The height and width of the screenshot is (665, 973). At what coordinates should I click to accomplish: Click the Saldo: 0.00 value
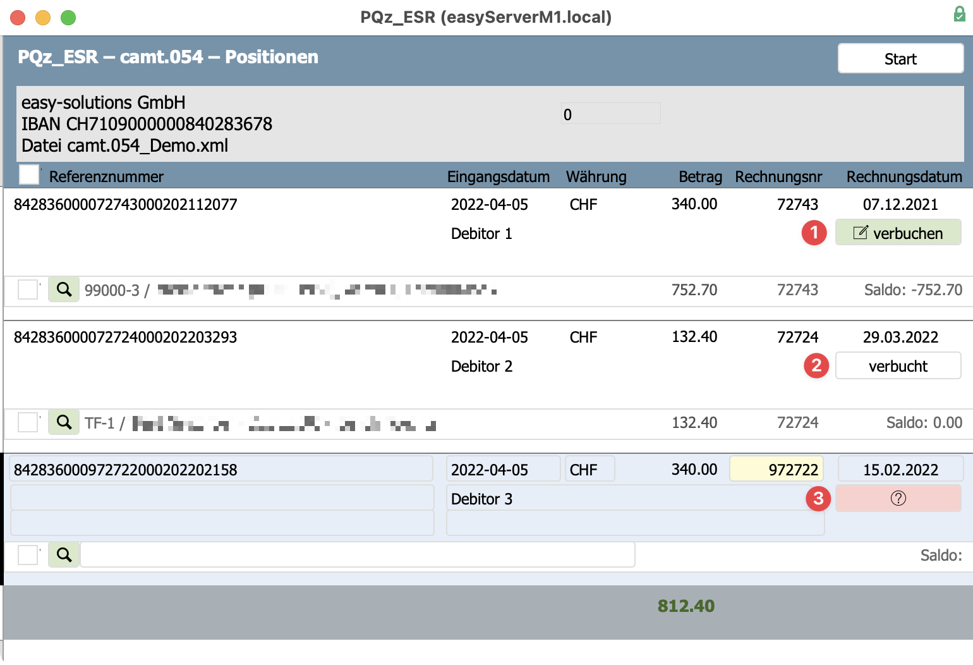924,422
